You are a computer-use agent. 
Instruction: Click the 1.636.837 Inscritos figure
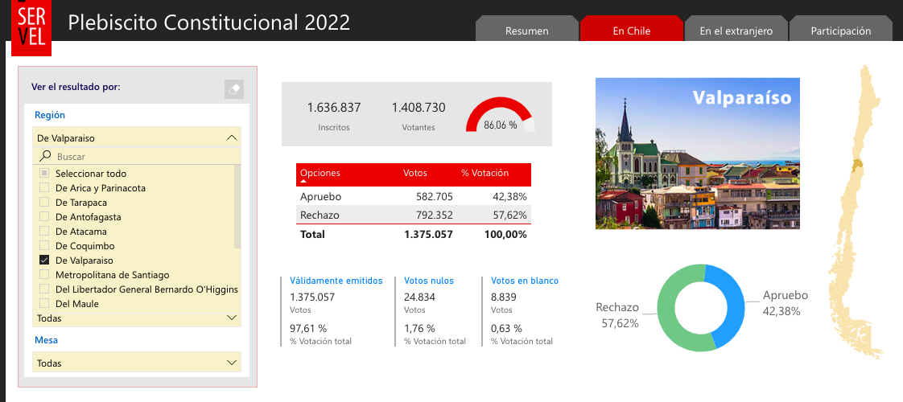click(334, 108)
